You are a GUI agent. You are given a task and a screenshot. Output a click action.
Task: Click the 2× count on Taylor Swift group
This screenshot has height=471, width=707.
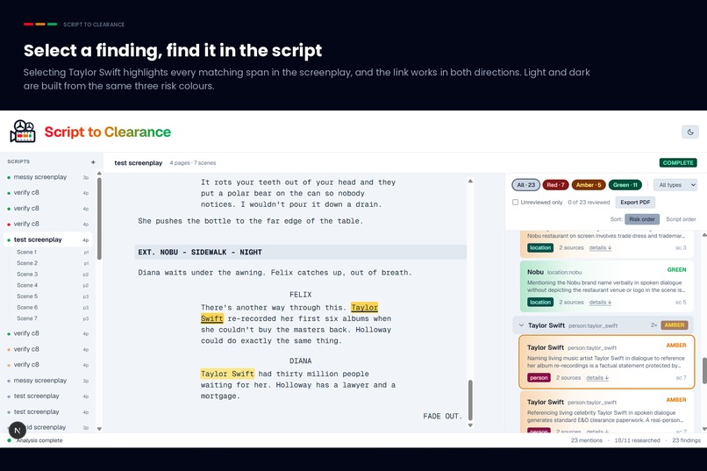653,325
